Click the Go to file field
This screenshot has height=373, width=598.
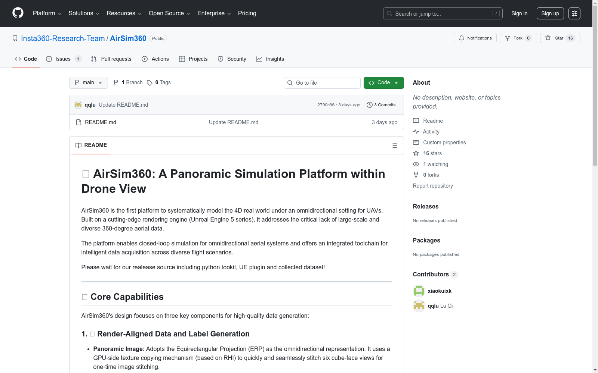click(322, 83)
